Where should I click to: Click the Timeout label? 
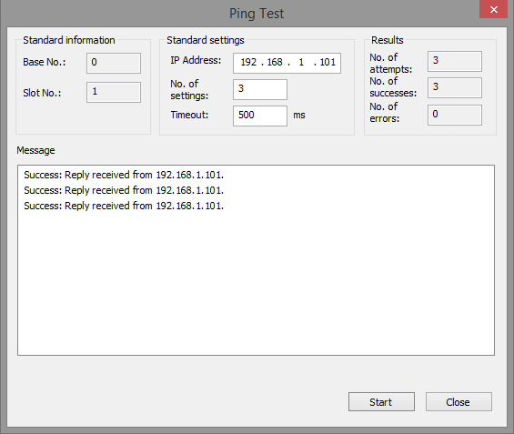(x=189, y=115)
